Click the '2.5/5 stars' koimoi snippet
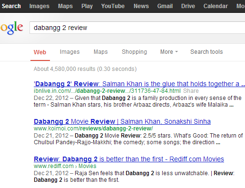 coord(138,139)
